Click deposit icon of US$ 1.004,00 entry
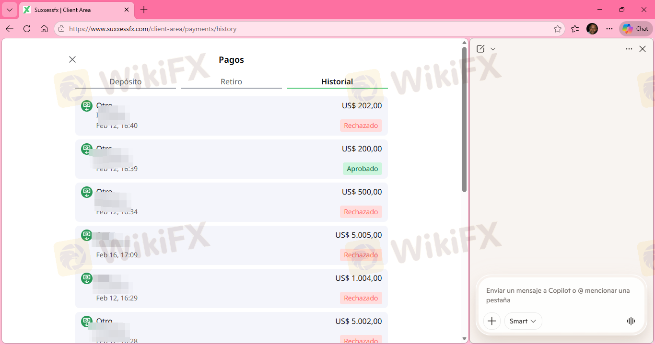This screenshot has width=655, height=345. 87,278
